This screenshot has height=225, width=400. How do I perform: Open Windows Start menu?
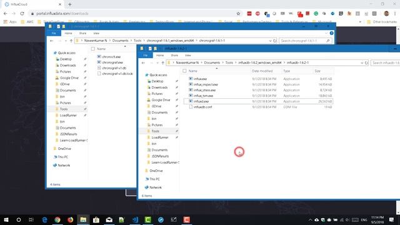coord(6,219)
